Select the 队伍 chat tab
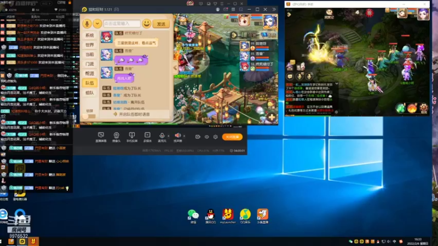 (90, 83)
